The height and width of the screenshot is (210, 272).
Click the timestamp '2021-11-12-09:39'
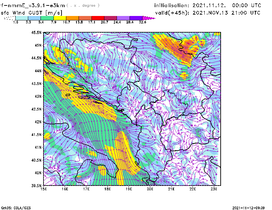pyautogui.click(x=249, y=208)
